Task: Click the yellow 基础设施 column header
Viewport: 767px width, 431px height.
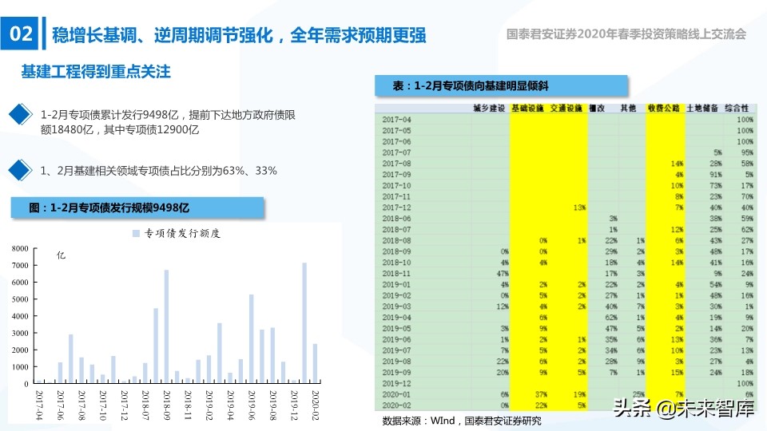Action: pyautogui.click(x=528, y=108)
